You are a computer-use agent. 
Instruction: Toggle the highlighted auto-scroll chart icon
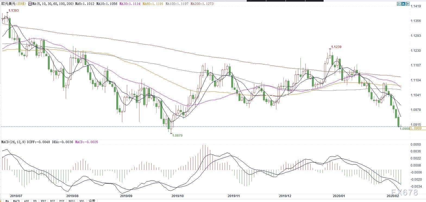pyautogui.click(x=403, y=4)
